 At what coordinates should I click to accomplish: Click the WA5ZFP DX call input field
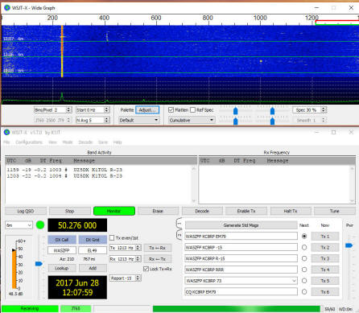coord(62,250)
